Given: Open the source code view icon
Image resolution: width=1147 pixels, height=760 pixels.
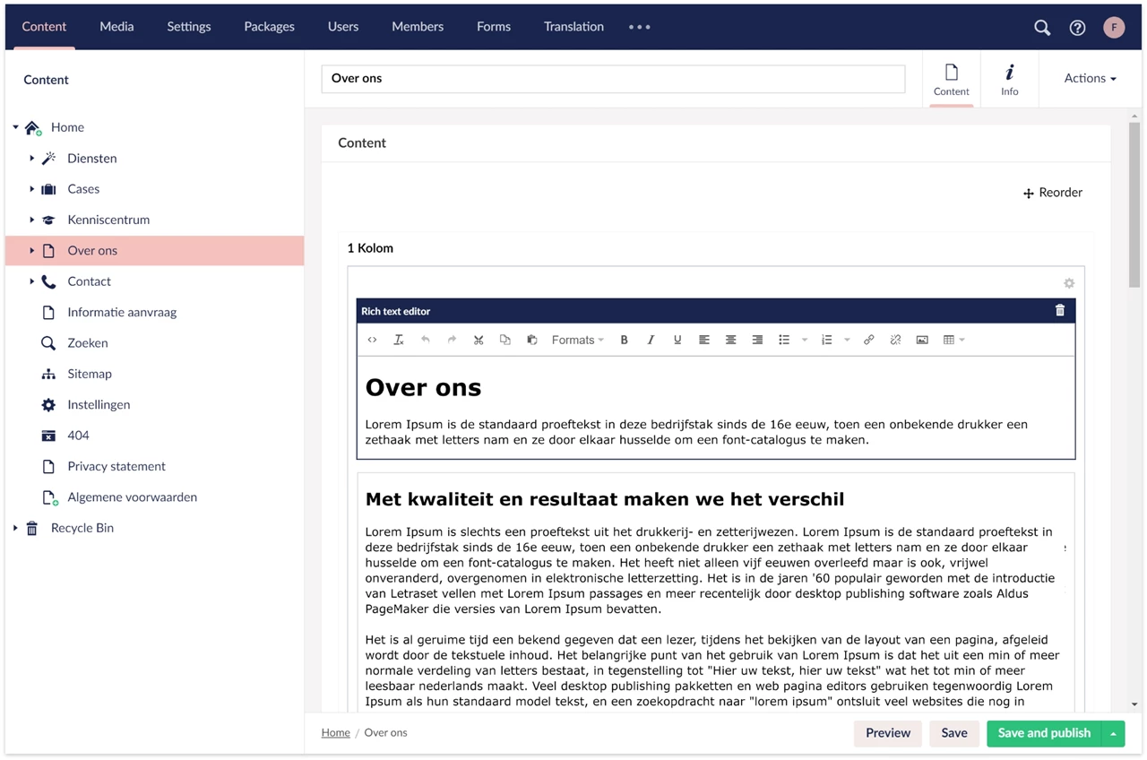Looking at the screenshot, I should click(372, 340).
